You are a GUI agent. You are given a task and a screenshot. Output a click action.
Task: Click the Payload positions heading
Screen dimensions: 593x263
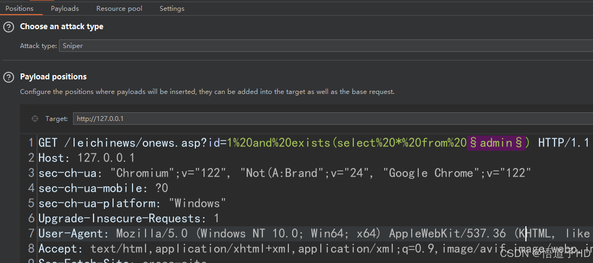click(54, 77)
